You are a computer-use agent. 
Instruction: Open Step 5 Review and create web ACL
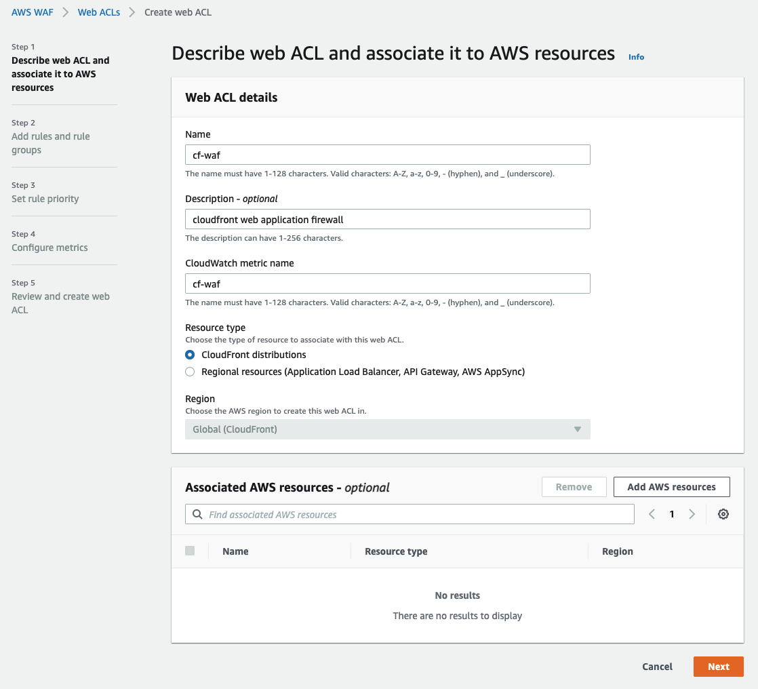click(x=60, y=302)
